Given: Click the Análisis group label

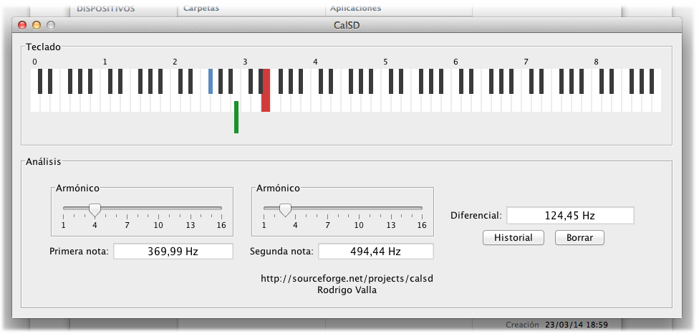Looking at the screenshot, I should (x=43, y=161).
